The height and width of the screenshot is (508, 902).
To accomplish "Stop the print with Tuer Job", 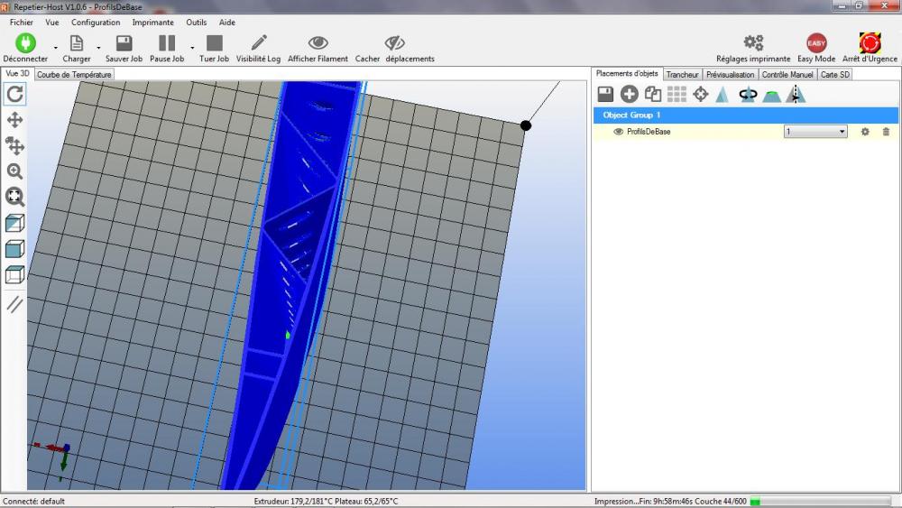I will click(x=214, y=43).
